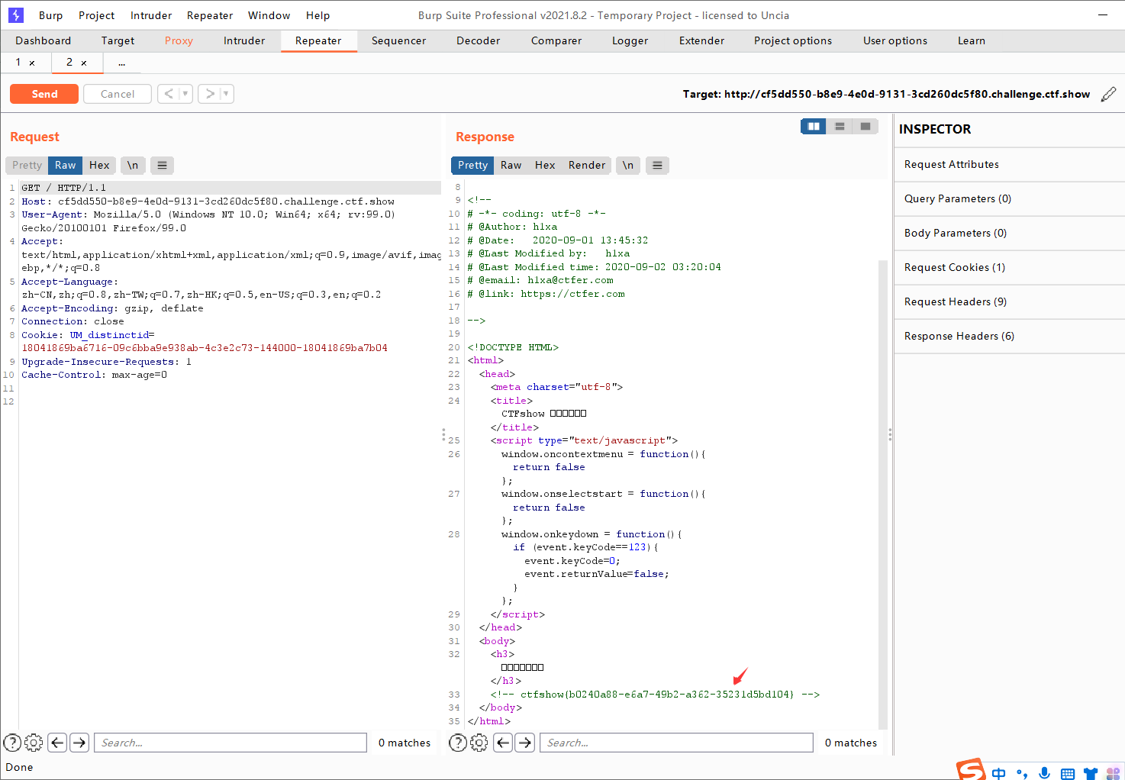Jump to next request search match
Image resolution: width=1125 pixels, height=780 pixels.
[79, 743]
